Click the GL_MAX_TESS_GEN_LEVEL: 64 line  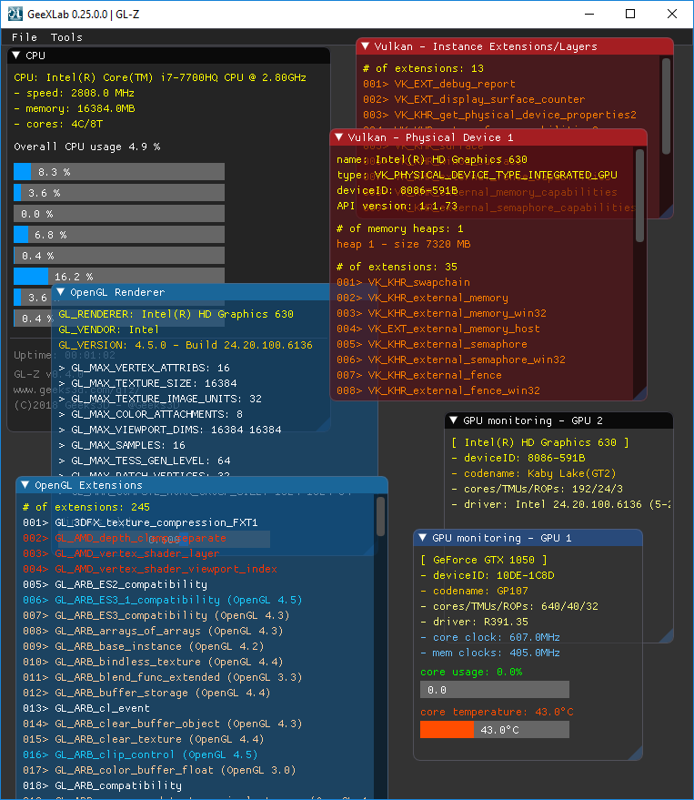(x=145, y=461)
